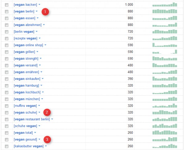Click the 260 volume for [kakaobutter vegan]
Viewport: 184px width, 150px height.
(x=131, y=146)
